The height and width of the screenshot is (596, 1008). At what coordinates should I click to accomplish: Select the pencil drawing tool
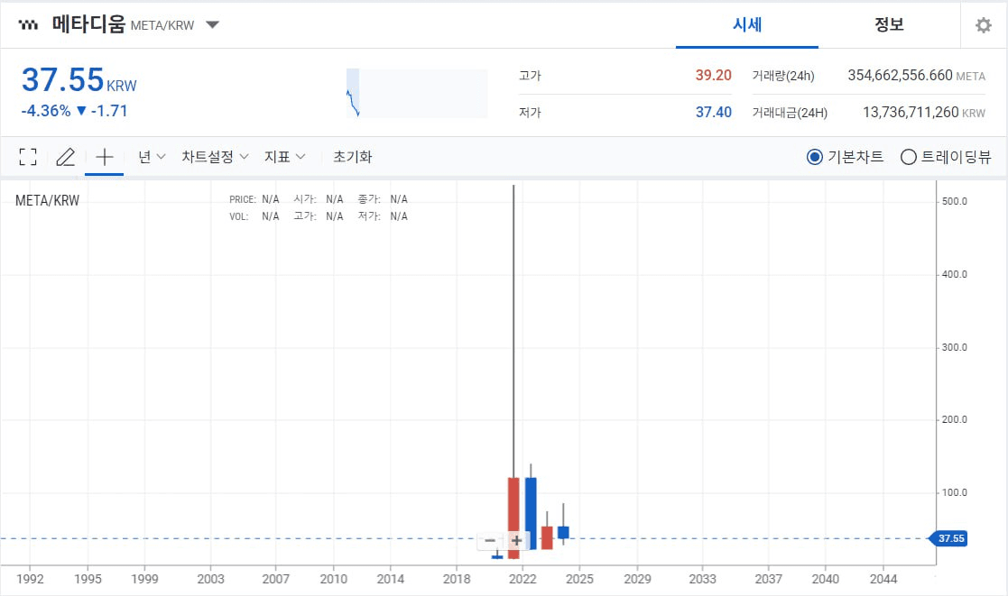66,157
